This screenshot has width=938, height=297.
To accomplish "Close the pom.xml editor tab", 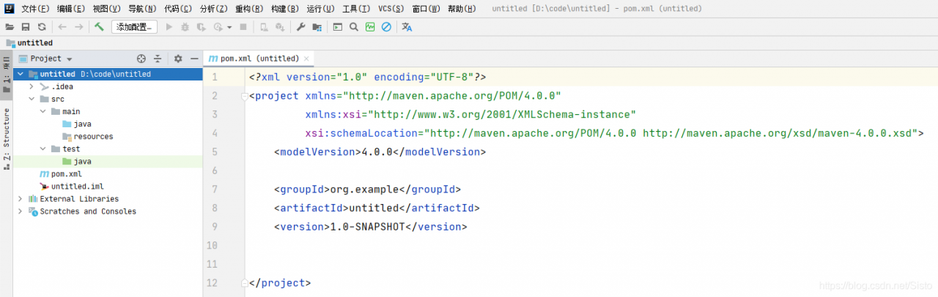I will 306,59.
